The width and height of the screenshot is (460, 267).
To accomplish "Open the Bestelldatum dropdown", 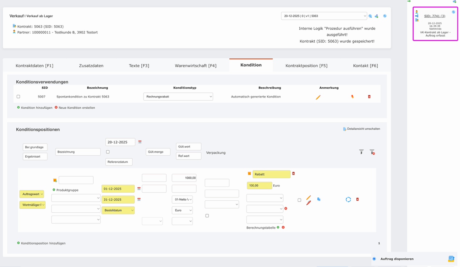I will (118, 210).
